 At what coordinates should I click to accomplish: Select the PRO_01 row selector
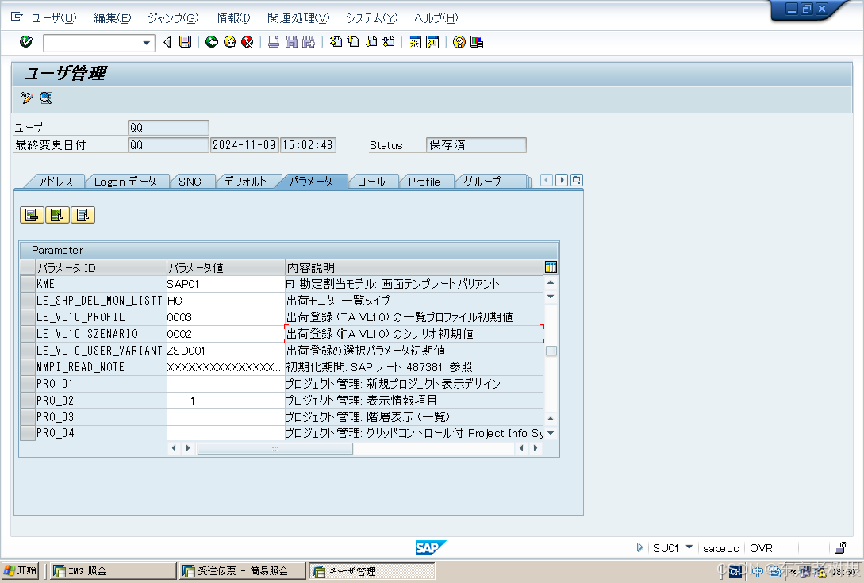[x=28, y=384]
